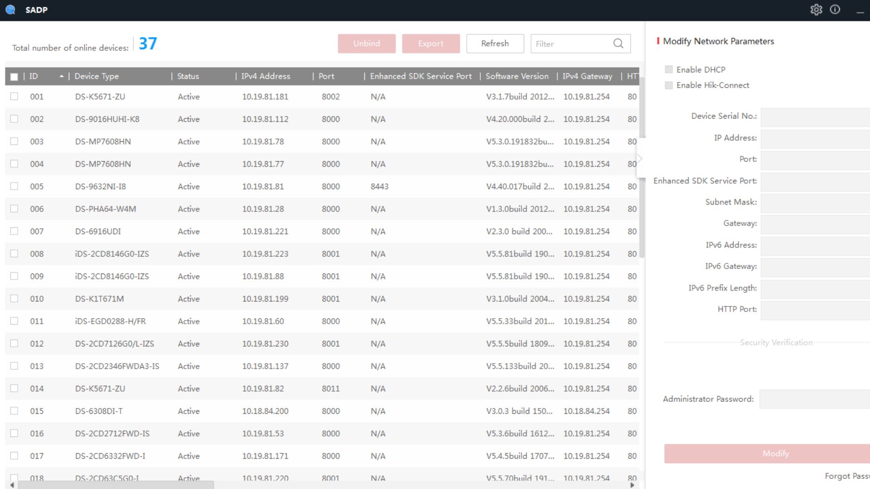This screenshot has width=870, height=489.
Task: Open settings via the gear icon
Action: tap(816, 10)
